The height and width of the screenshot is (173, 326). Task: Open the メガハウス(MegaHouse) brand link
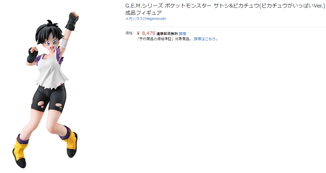click(x=146, y=18)
